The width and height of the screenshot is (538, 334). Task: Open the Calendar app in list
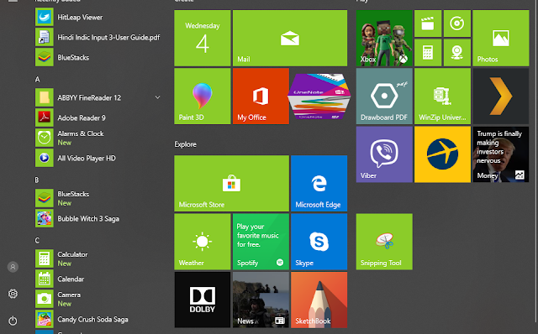98,279
